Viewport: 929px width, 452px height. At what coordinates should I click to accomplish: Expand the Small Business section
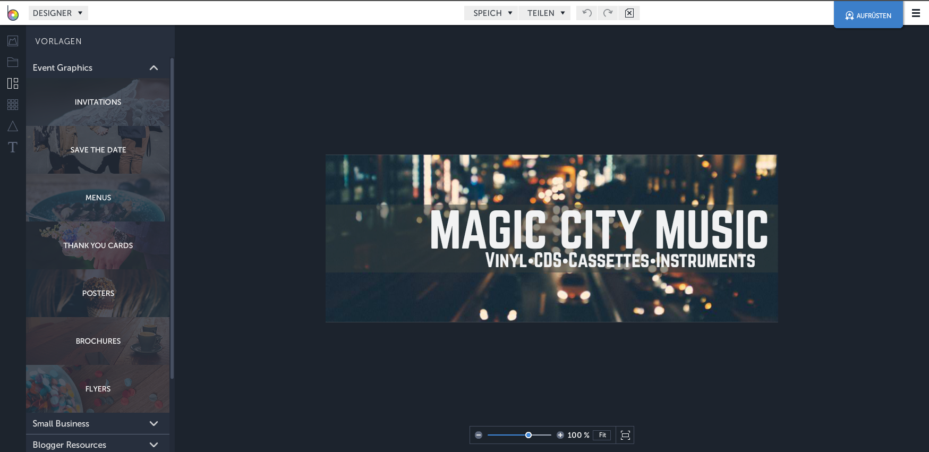[98, 423]
